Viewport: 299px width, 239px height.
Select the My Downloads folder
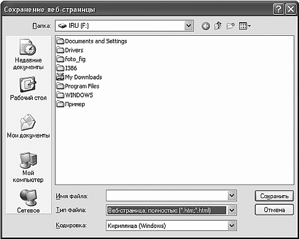79,77
